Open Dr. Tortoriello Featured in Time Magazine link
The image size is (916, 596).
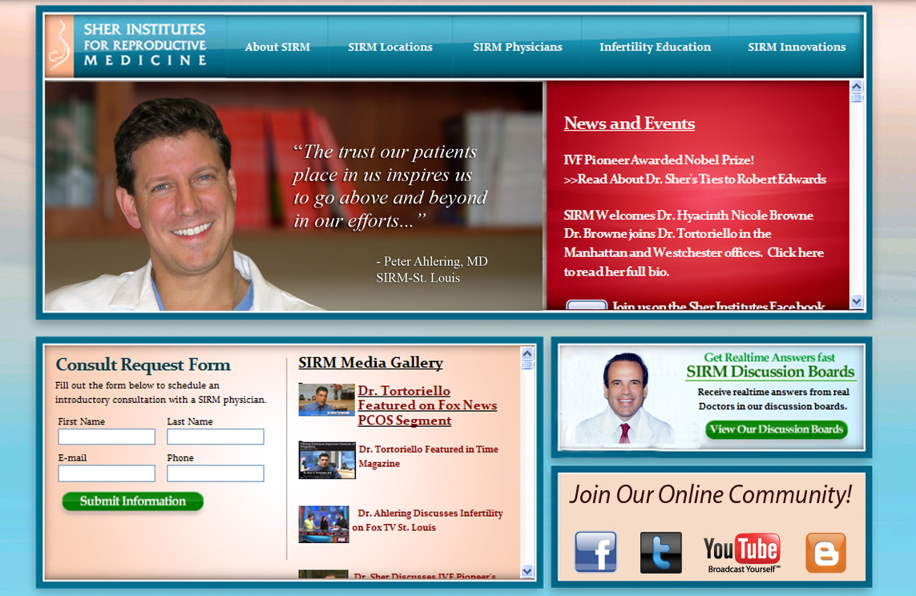pos(428,456)
